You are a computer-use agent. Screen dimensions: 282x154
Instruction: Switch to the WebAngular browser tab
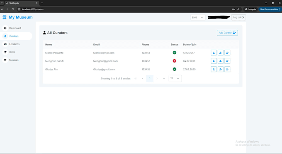[x=21, y=3]
